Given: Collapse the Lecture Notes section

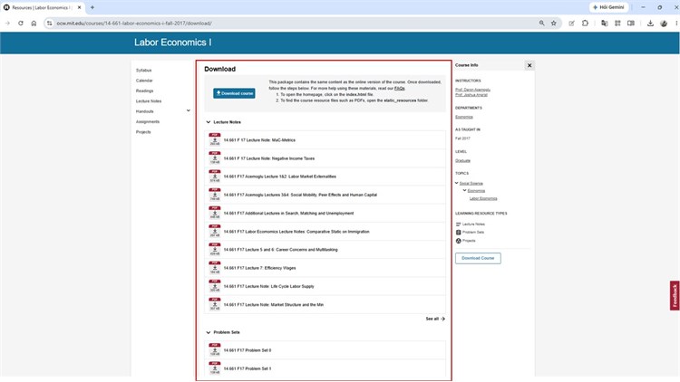Looking at the screenshot, I should [x=209, y=122].
